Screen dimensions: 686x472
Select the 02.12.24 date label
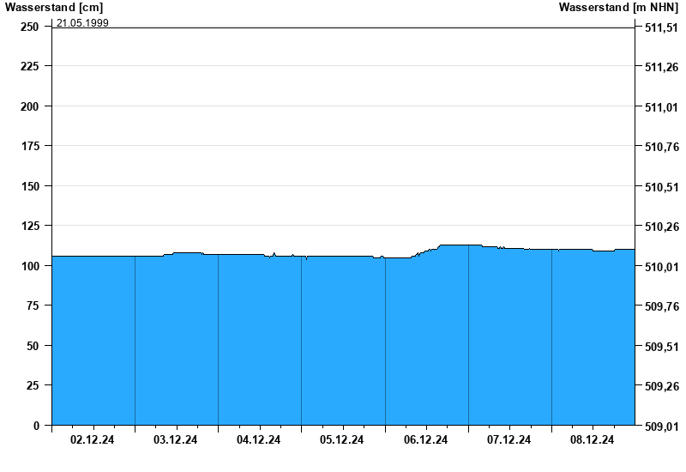coord(93,440)
